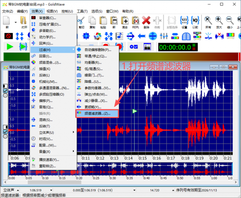Open the 工具(T) menu

[x=82, y=11]
